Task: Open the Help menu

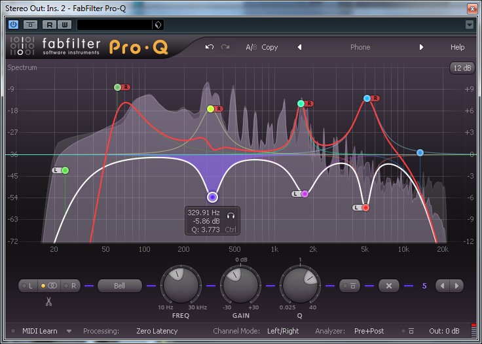Action: pyautogui.click(x=457, y=47)
